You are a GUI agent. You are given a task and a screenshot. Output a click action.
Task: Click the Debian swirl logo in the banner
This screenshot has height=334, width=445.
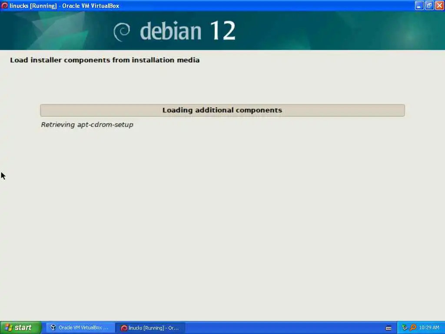[x=122, y=32]
